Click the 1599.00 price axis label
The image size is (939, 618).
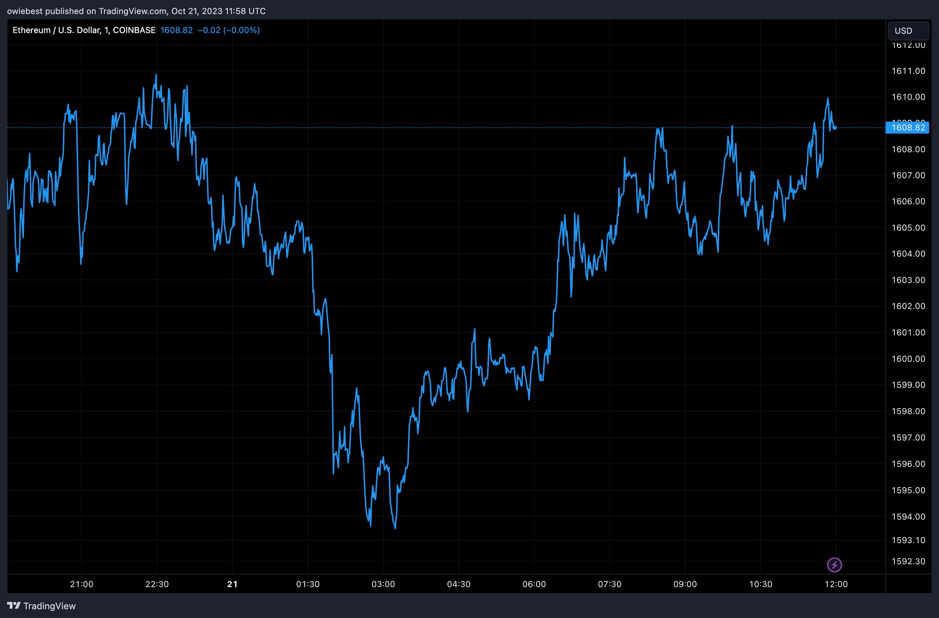click(908, 385)
